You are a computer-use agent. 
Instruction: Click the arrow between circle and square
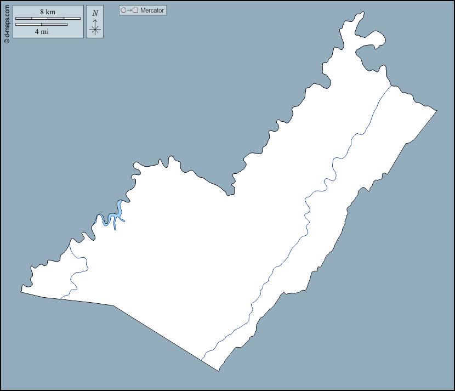(x=129, y=10)
